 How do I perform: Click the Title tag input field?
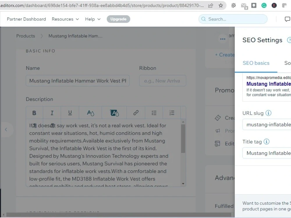click(267, 153)
